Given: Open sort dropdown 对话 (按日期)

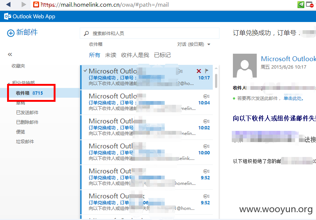Looking at the screenshot, I should pyautogui.click(x=194, y=44).
